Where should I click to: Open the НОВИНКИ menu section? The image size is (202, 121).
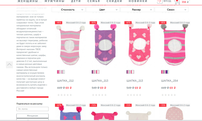138,1
